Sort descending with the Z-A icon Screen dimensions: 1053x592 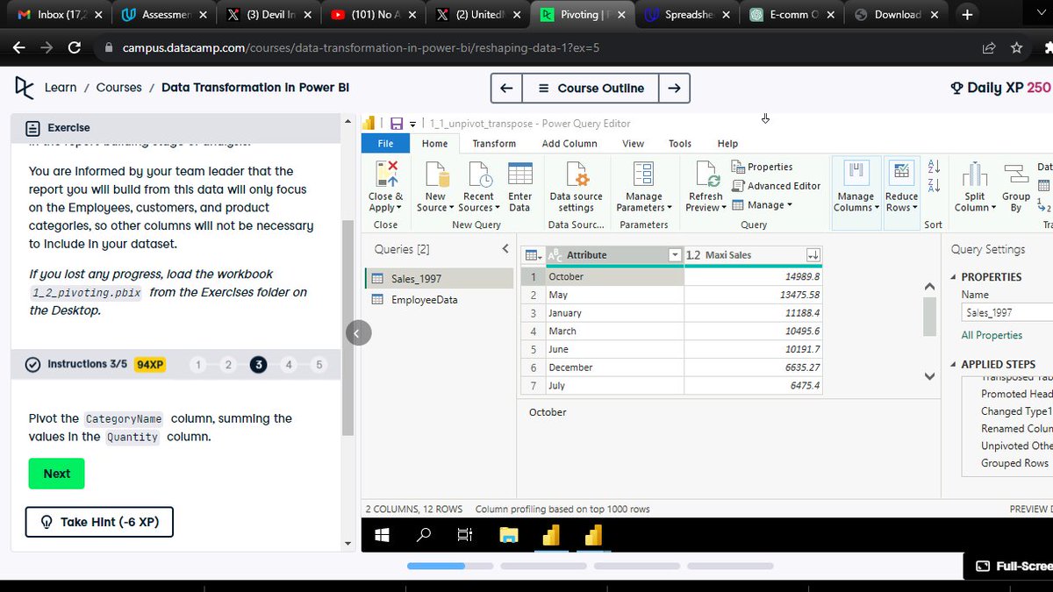pos(934,185)
